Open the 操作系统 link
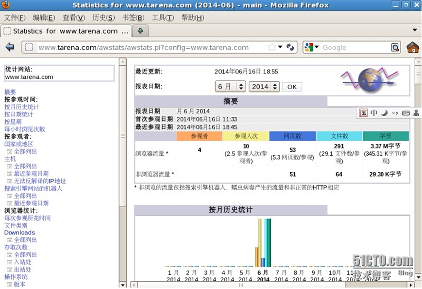 [x=16, y=277]
